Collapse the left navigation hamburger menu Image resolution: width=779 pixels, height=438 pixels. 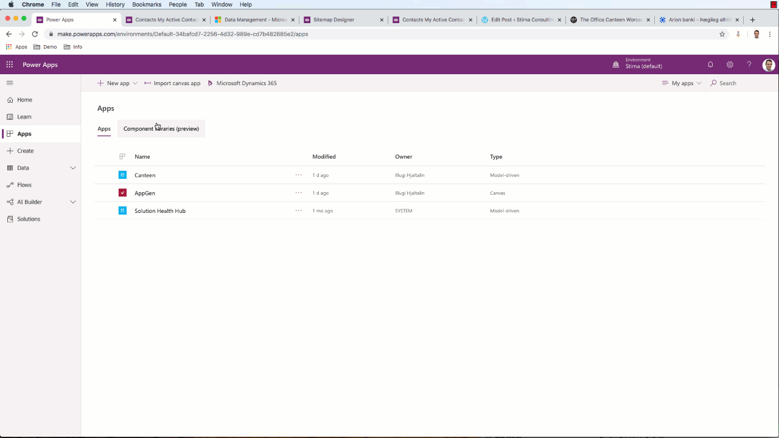(10, 83)
